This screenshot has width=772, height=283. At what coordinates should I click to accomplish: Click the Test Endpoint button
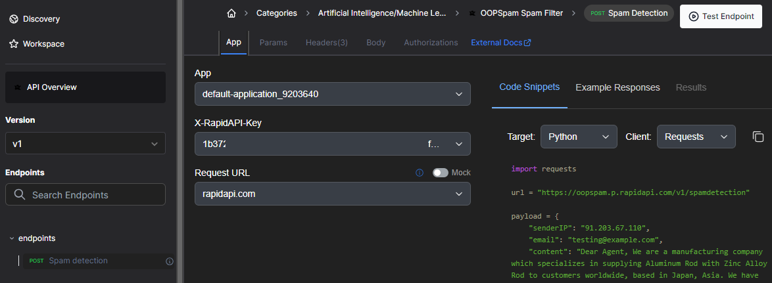click(721, 16)
